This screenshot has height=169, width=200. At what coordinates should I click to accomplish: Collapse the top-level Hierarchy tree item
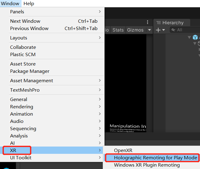click(x=189, y=37)
